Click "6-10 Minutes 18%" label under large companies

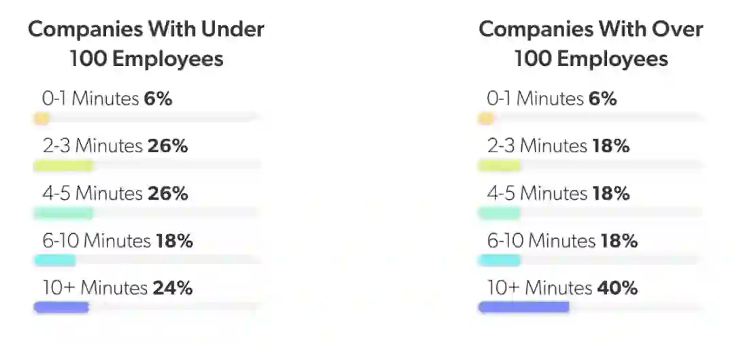click(561, 241)
